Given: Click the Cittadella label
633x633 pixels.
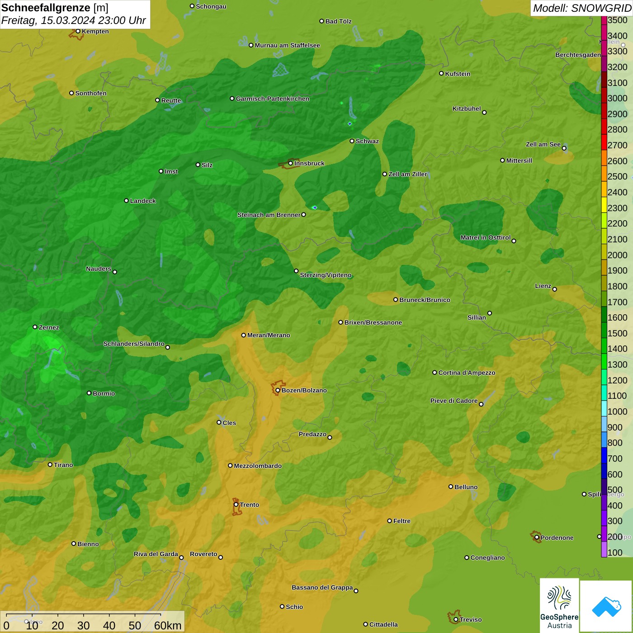Looking at the screenshot, I should click(383, 624).
